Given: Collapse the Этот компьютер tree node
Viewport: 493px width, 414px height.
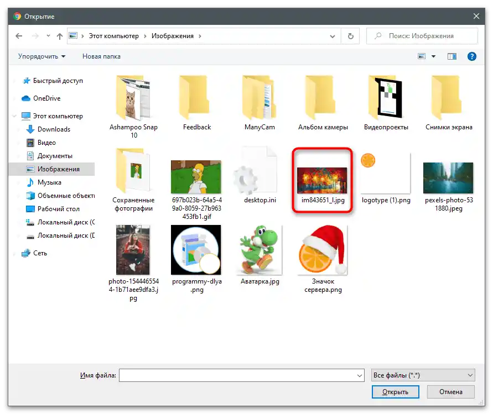Looking at the screenshot, I should coord(14,116).
